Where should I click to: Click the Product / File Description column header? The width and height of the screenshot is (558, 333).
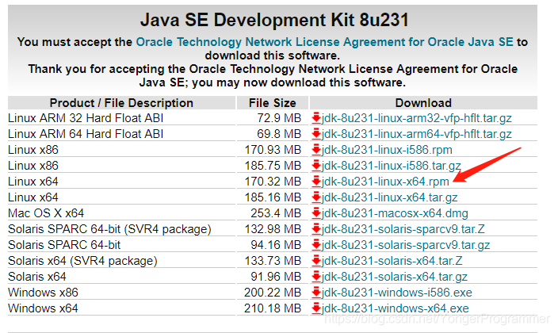click(x=121, y=103)
